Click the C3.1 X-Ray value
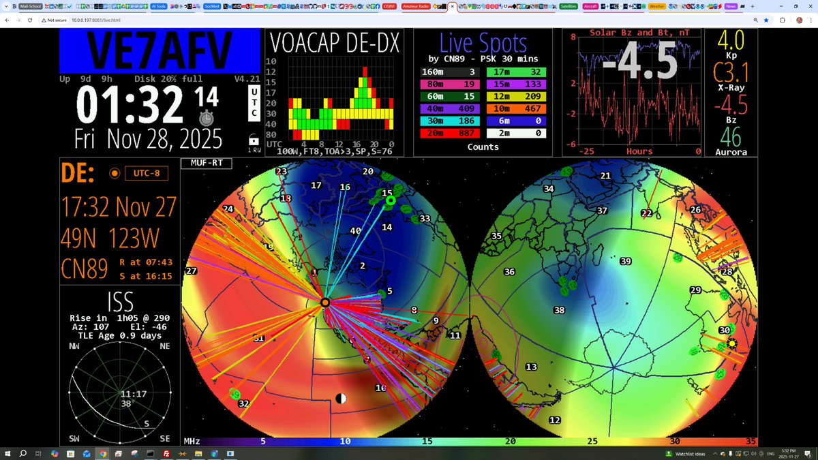The width and height of the screenshot is (818, 460). click(x=730, y=71)
